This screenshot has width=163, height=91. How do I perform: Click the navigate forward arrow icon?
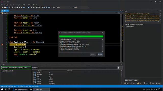point(29,7)
